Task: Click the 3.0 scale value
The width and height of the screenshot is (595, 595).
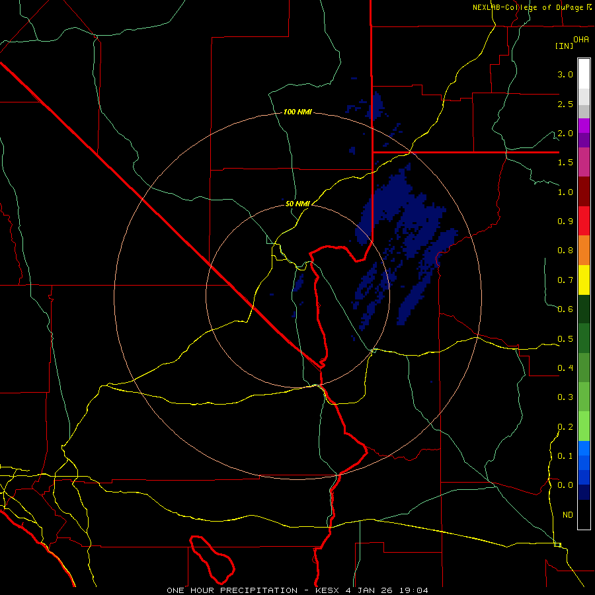Action: [x=565, y=74]
